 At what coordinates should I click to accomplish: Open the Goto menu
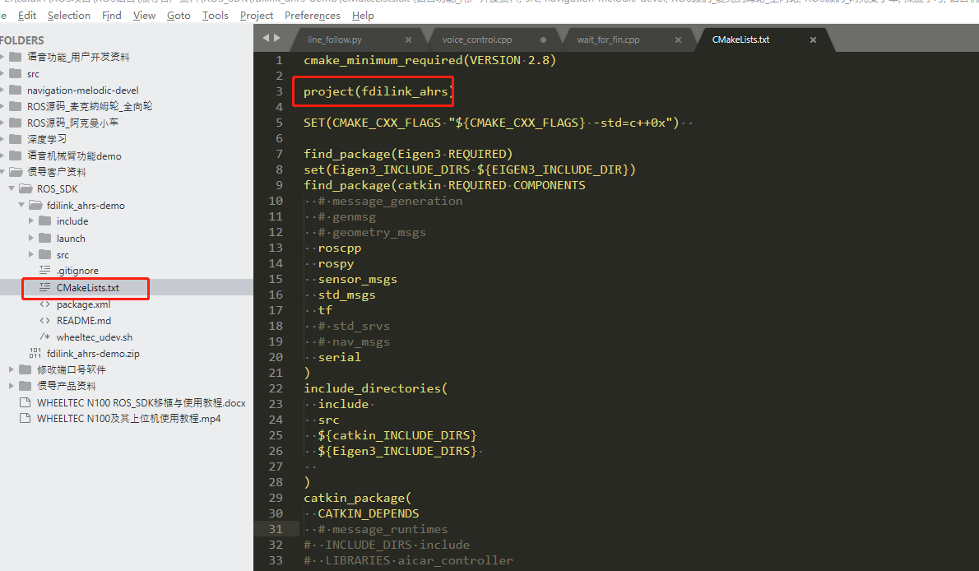pyautogui.click(x=179, y=15)
